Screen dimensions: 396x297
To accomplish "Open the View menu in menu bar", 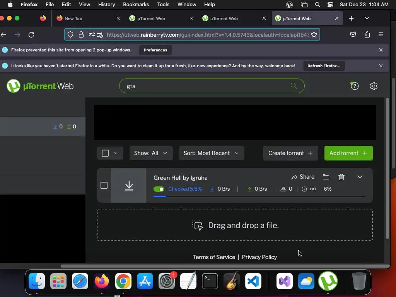I will (84, 4).
